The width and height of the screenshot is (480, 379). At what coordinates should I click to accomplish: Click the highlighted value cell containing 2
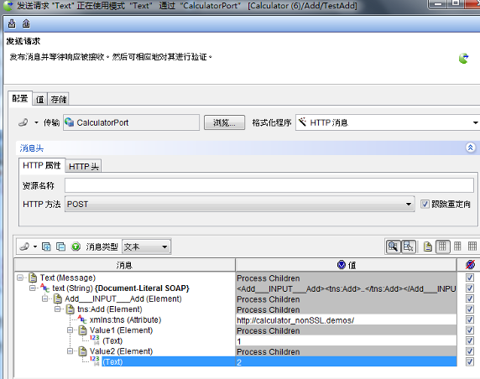point(346,362)
